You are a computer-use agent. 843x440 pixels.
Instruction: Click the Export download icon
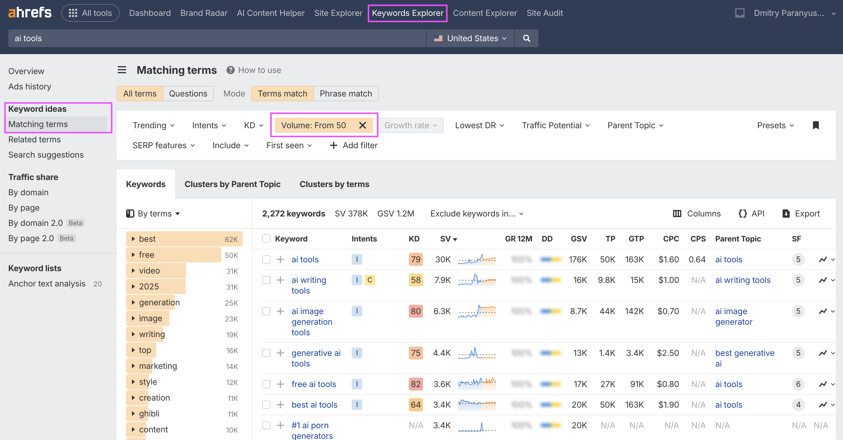[786, 214]
